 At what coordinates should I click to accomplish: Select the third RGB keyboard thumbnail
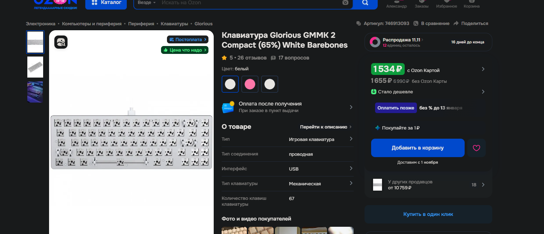click(35, 92)
